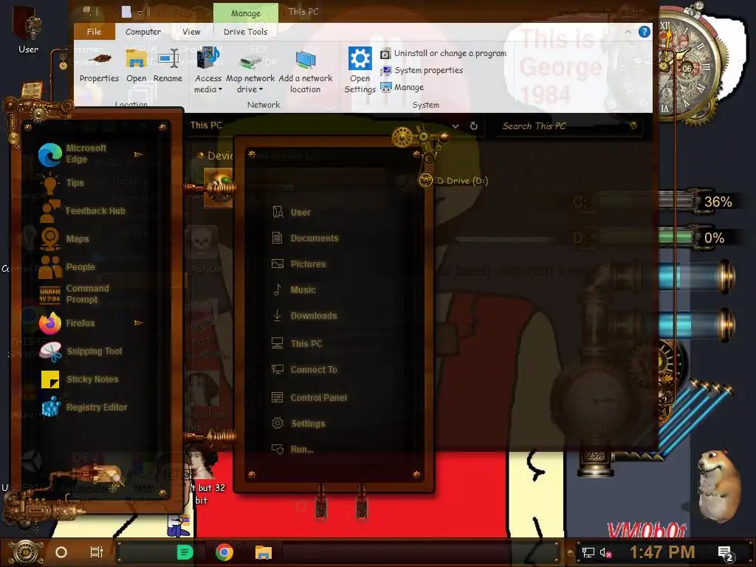Click System properties in the ribbon

click(x=422, y=70)
